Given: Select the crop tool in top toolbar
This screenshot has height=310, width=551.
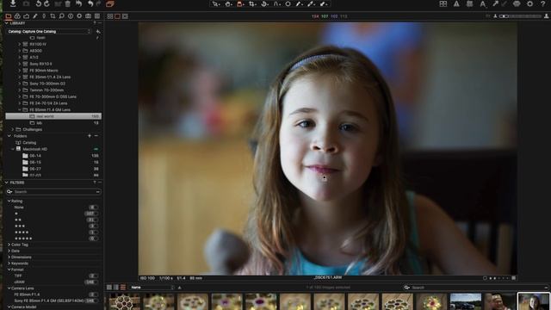Looking at the screenshot, I should tap(252, 3).
